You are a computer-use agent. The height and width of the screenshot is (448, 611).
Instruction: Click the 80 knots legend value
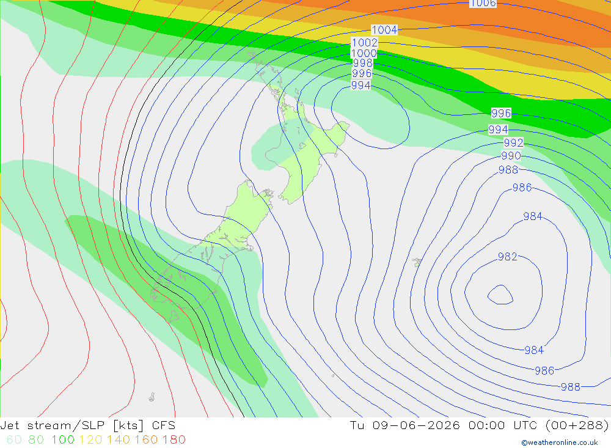point(36,439)
